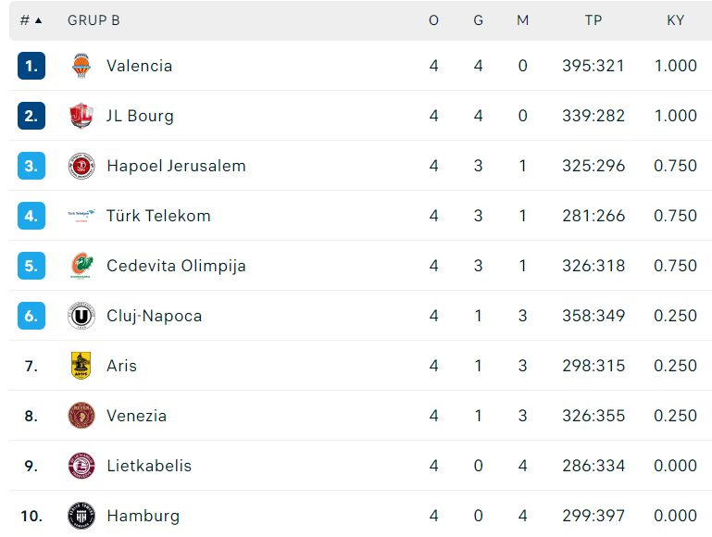Open the Valencia team name link
Image resolution: width=712 pixels, height=537 pixels.
139,66
